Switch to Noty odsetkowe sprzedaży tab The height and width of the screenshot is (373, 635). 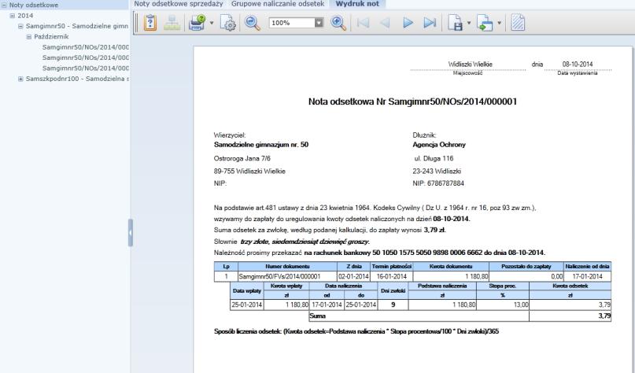click(179, 4)
